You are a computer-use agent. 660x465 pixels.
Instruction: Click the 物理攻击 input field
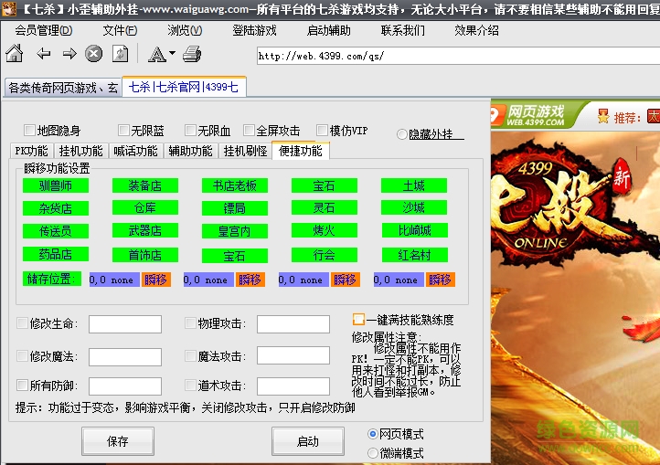[293, 324]
